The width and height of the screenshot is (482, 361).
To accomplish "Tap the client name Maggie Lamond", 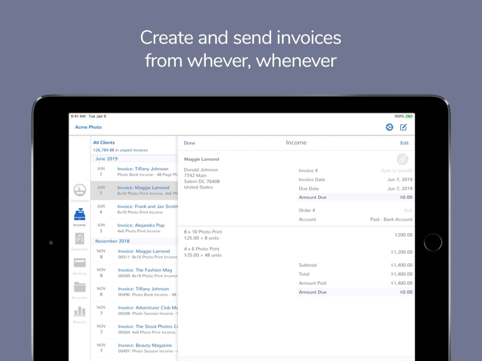I will 201,159.
